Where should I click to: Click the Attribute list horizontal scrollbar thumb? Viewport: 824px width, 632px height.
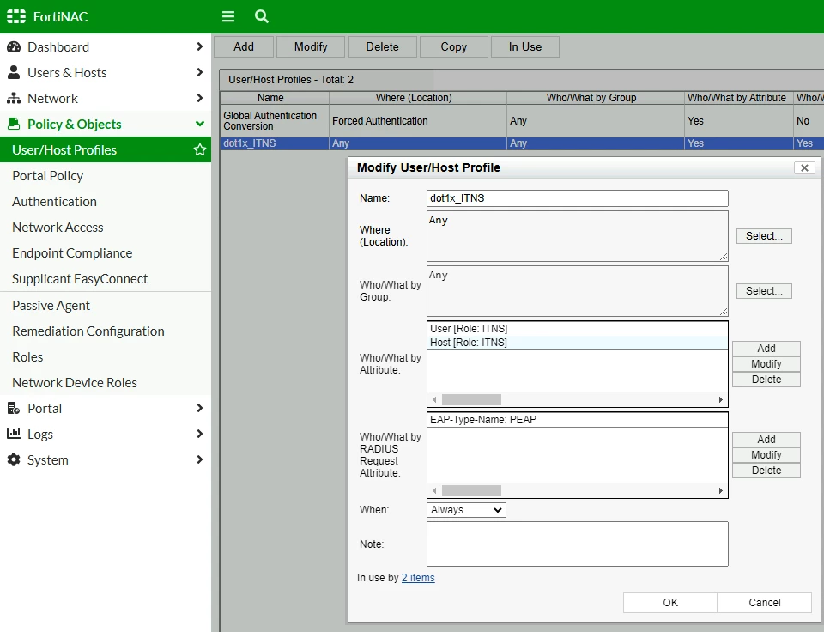click(x=471, y=399)
